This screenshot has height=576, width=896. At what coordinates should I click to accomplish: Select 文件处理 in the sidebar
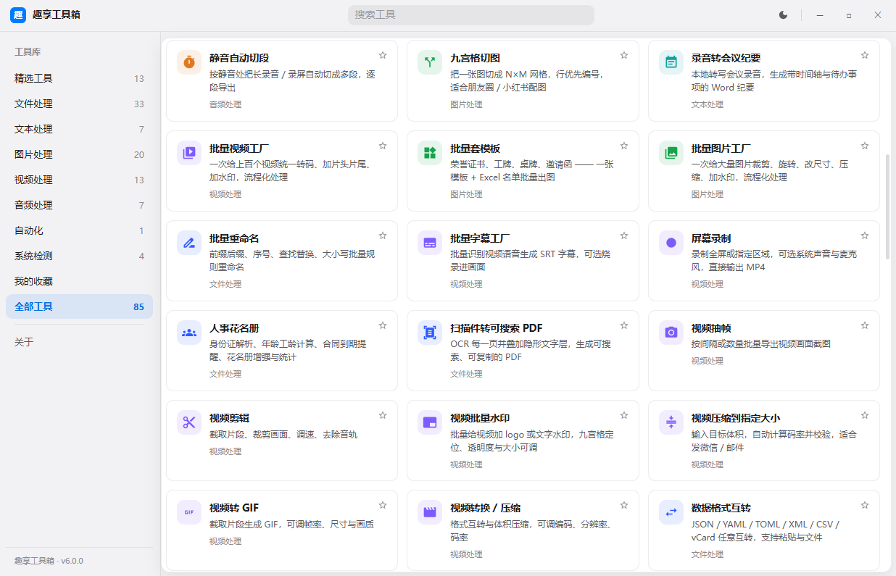click(x=80, y=104)
